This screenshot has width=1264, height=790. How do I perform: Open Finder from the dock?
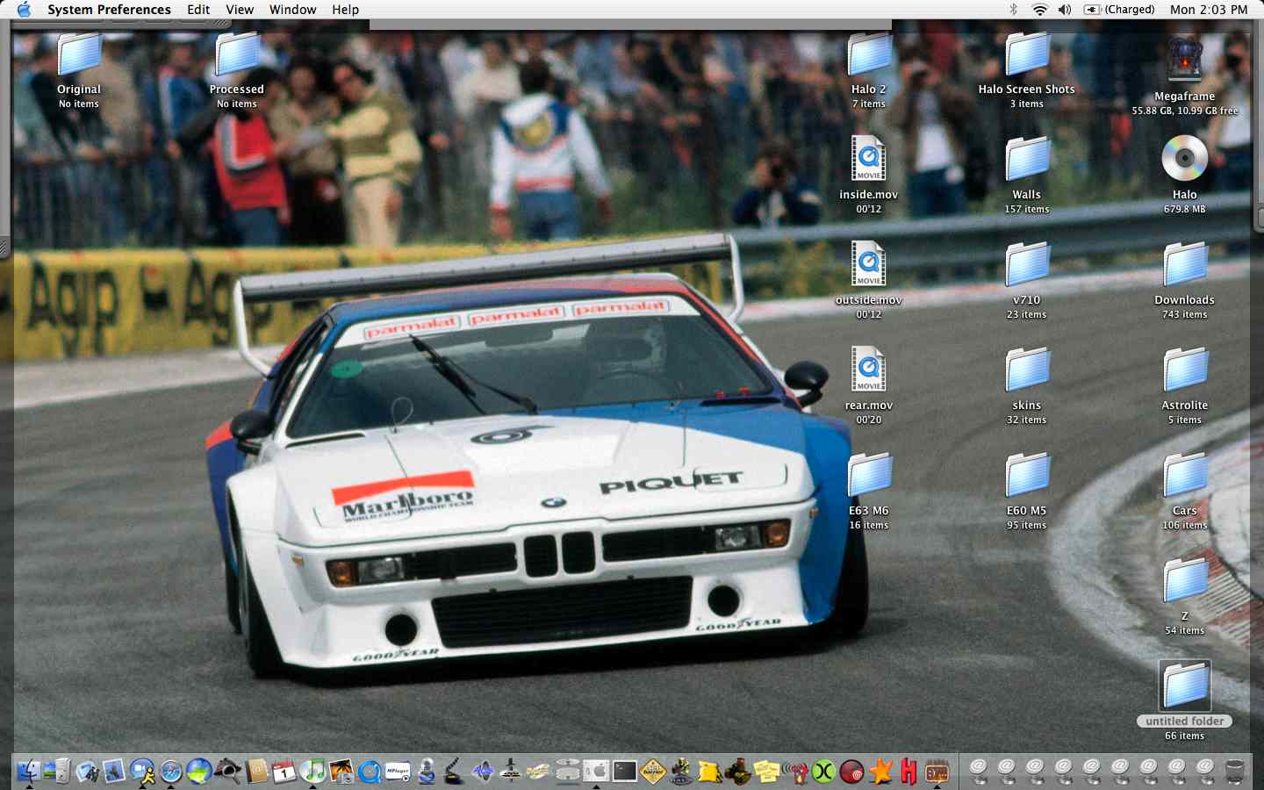point(28,772)
